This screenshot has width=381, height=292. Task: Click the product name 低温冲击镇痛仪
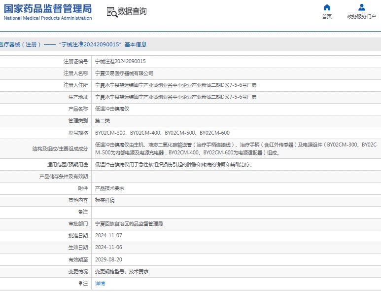112,109
